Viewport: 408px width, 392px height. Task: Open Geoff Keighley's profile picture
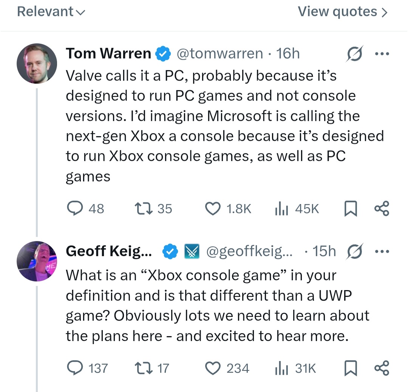click(37, 261)
